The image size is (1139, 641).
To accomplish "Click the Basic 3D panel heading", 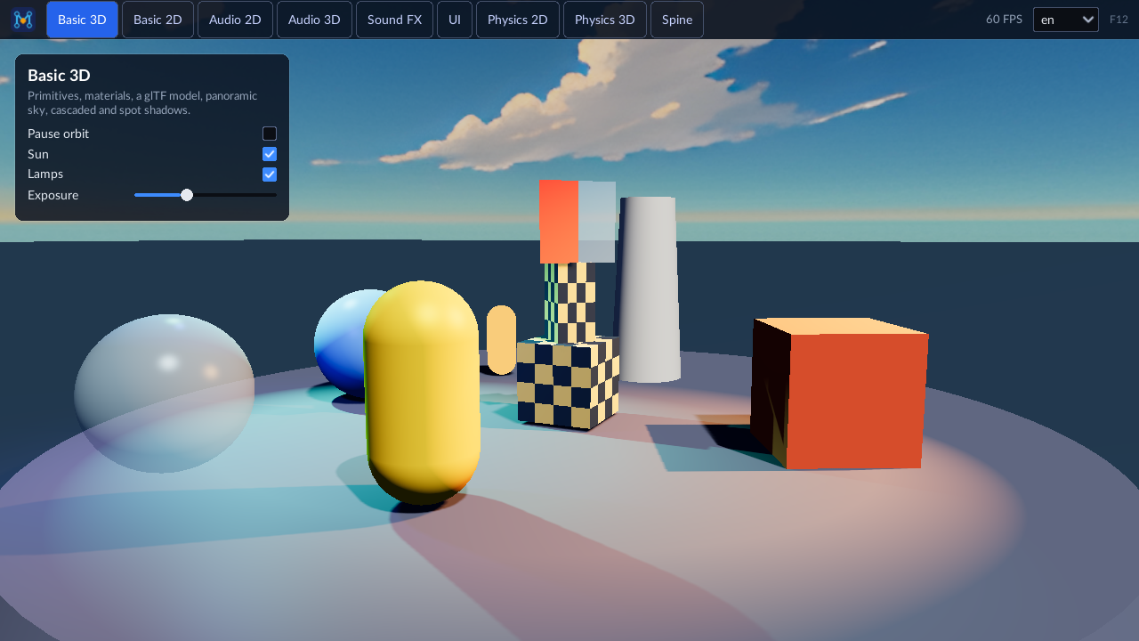I will tap(59, 76).
